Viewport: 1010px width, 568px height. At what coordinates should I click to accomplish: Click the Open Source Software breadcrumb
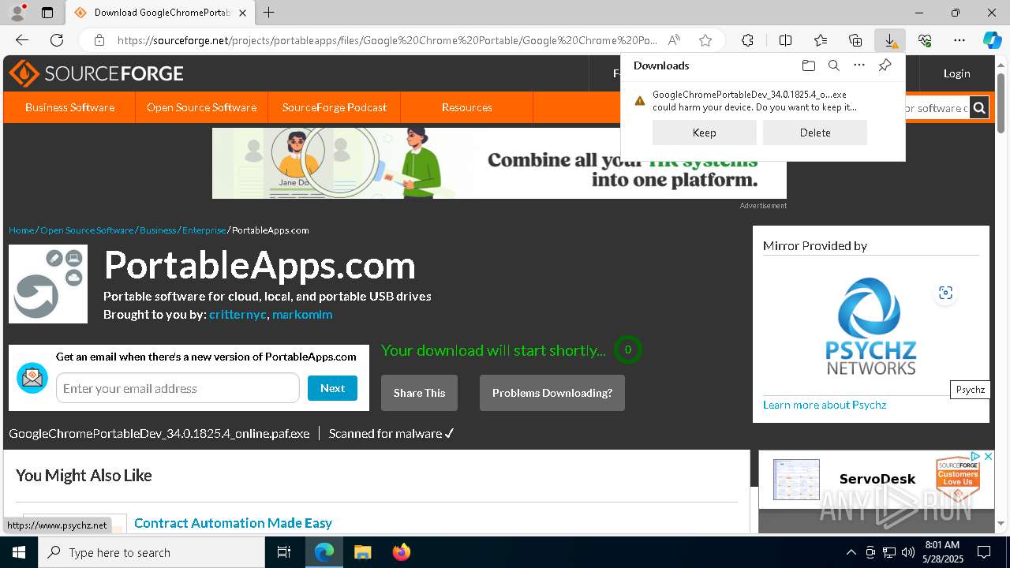coord(87,230)
